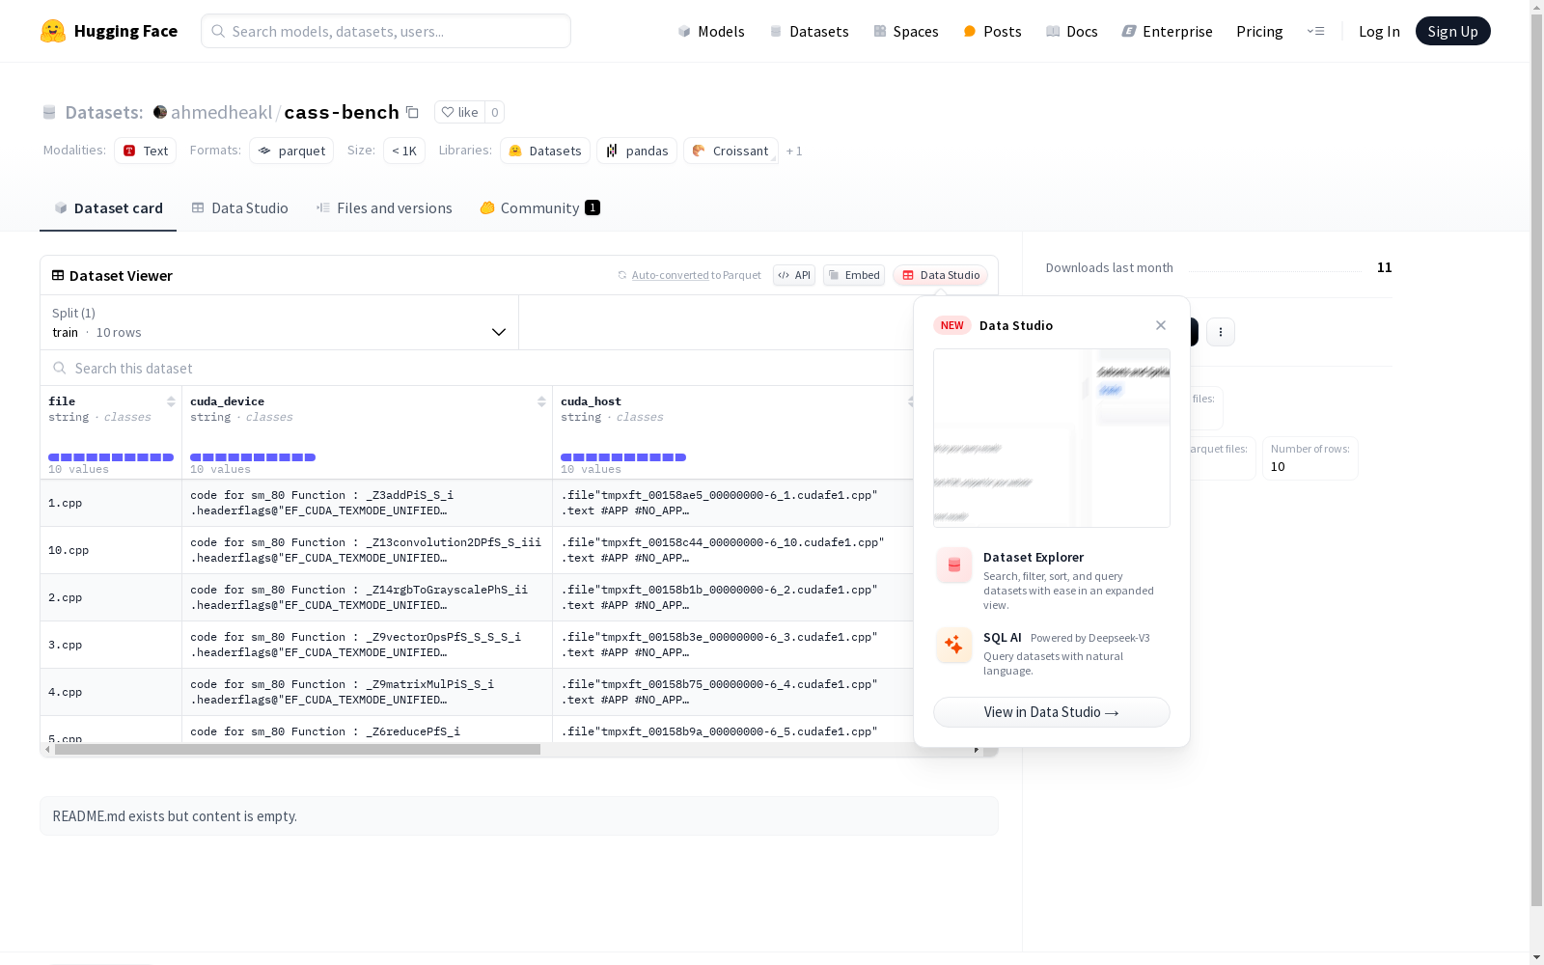Open the three-dot more options button

[1221, 332]
